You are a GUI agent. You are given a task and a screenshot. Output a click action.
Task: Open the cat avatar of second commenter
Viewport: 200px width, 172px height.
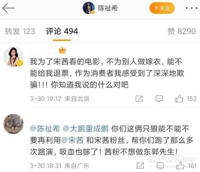pyautogui.click(x=13, y=124)
